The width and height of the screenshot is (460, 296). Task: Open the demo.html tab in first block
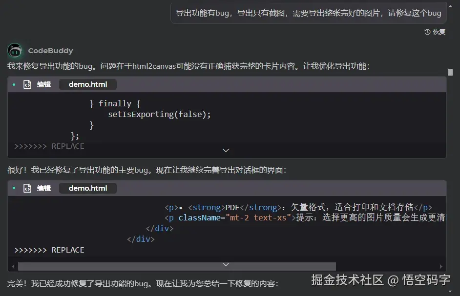[87, 84]
